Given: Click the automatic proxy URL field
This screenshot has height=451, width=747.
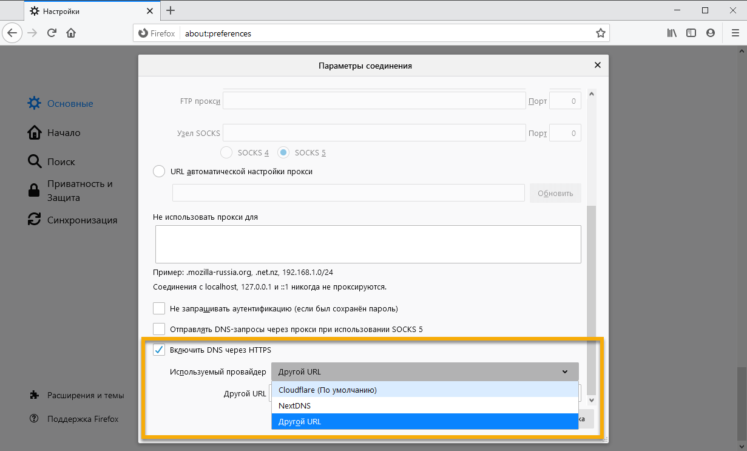Looking at the screenshot, I should [348, 193].
